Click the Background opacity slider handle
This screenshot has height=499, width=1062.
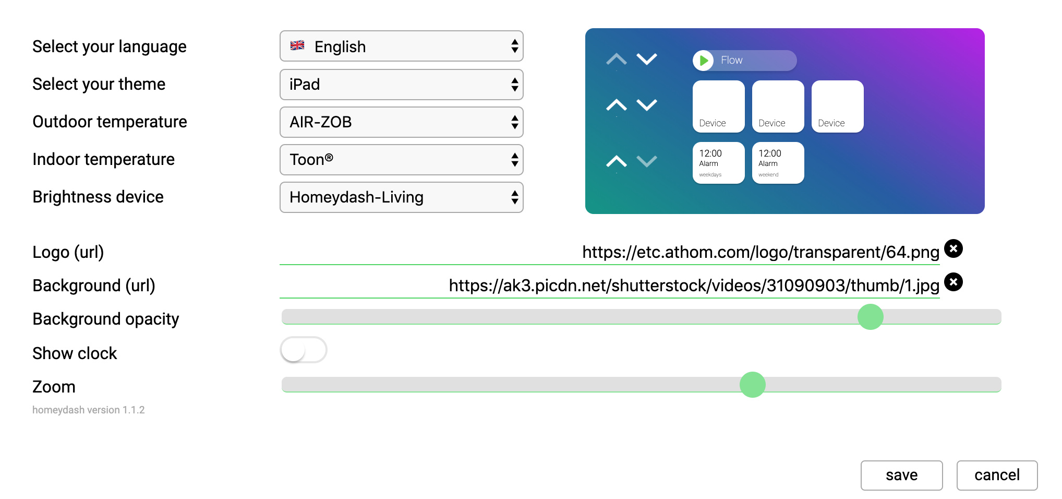pyautogui.click(x=870, y=317)
